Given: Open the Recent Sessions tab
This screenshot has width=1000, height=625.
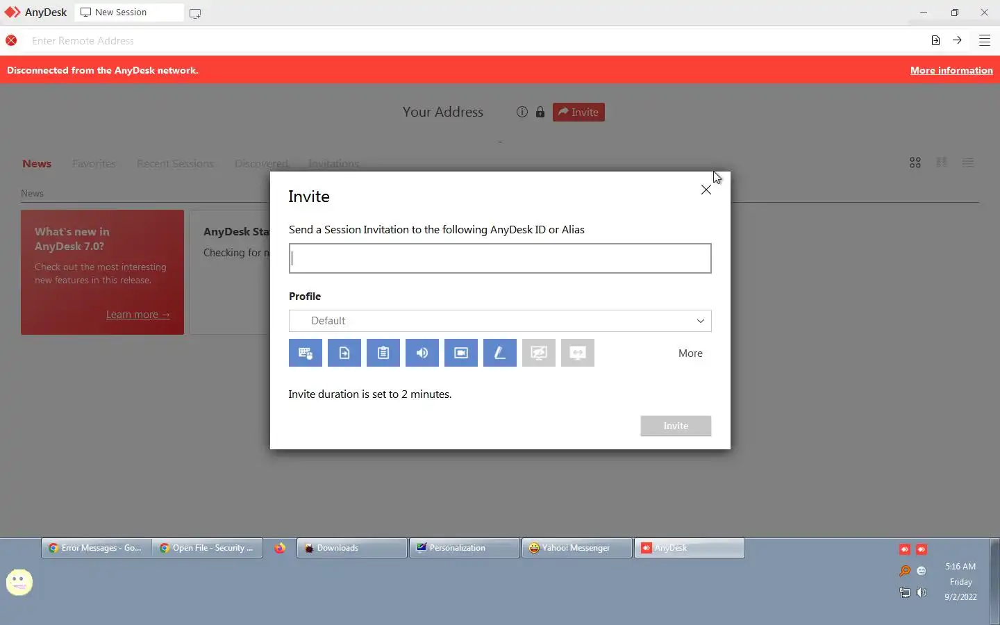Looking at the screenshot, I should click(175, 164).
